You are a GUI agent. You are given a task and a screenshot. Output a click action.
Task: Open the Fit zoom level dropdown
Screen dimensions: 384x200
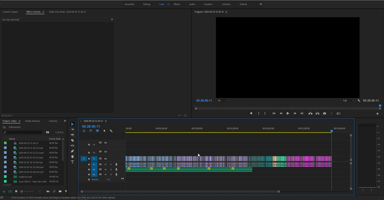[x=223, y=100]
